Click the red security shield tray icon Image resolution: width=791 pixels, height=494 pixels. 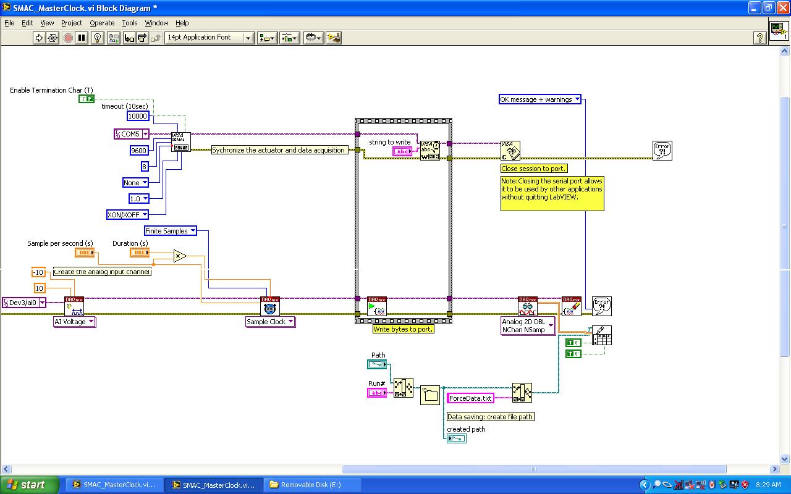click(x=745, y=485)
